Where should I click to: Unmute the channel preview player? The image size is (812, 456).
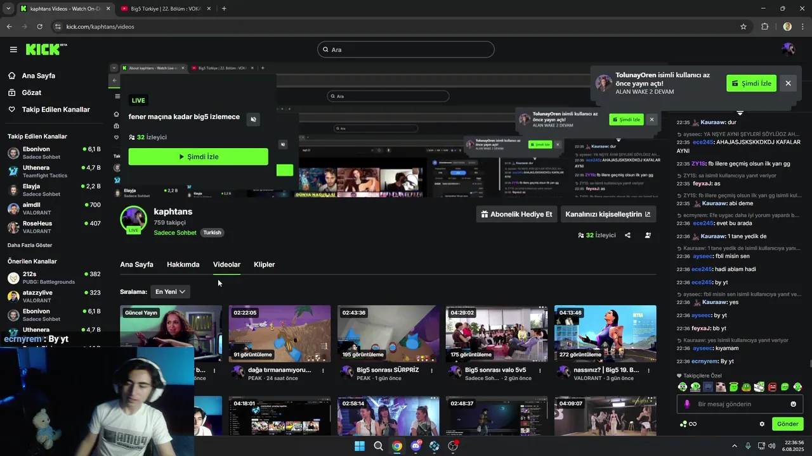(253, 119)
